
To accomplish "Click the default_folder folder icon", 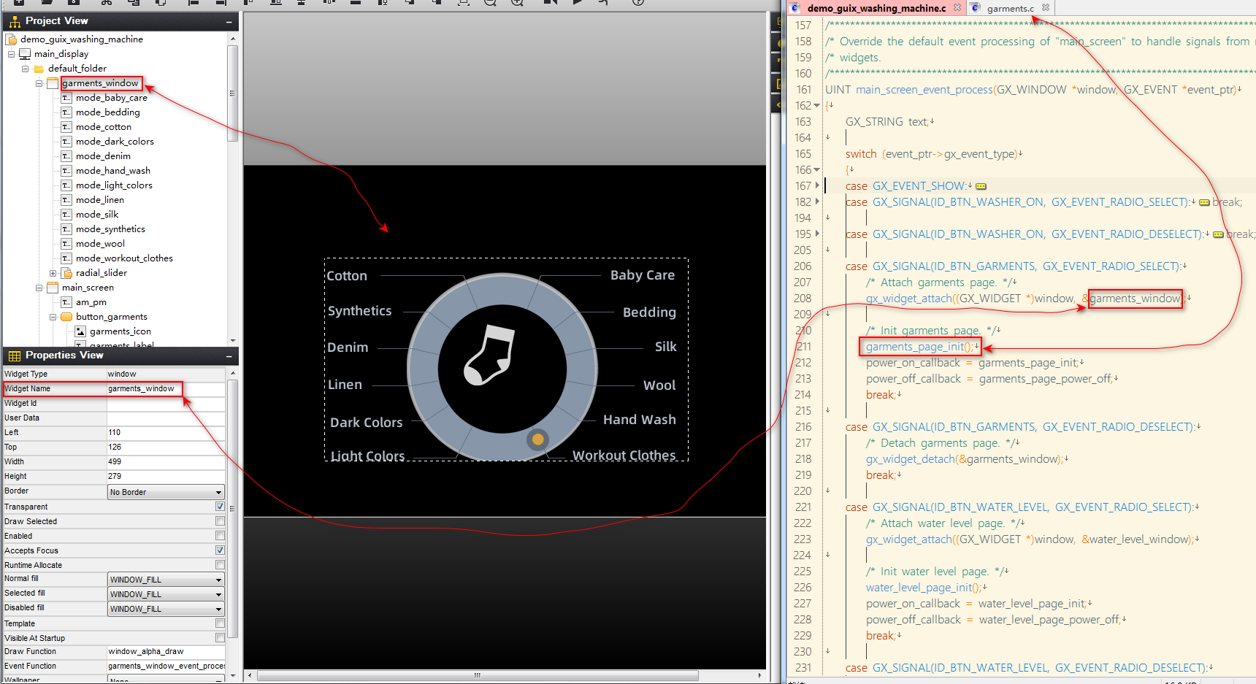I will pyautogui.click(x=39, y=69).
